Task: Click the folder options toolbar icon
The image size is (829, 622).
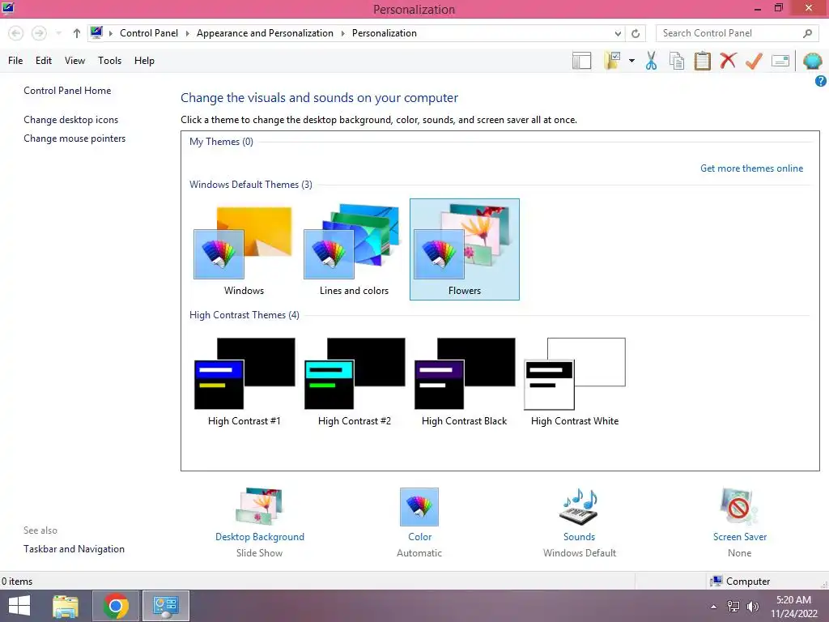Action: pos(613,61)
